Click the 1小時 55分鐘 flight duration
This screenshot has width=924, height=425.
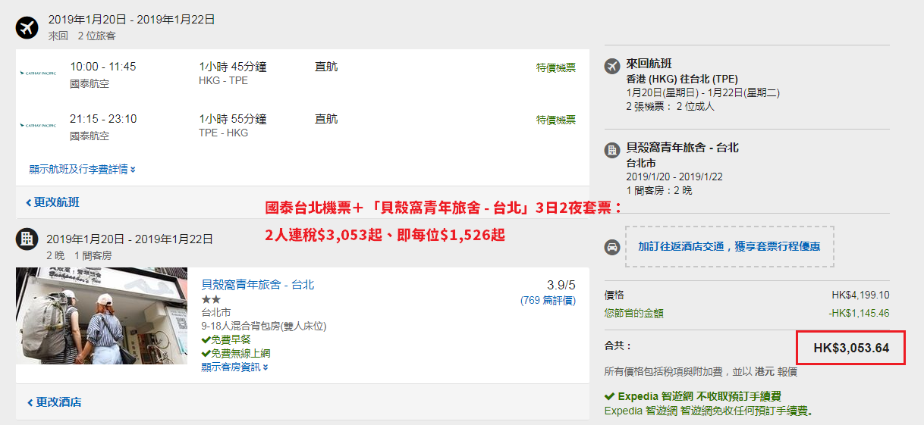pyautogui.click(x=233, y=119)
